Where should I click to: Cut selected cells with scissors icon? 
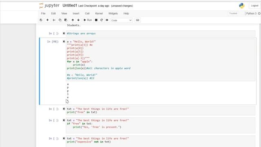point(54,20)
